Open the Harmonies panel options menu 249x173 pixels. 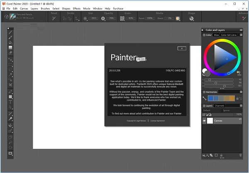point(241,92)
